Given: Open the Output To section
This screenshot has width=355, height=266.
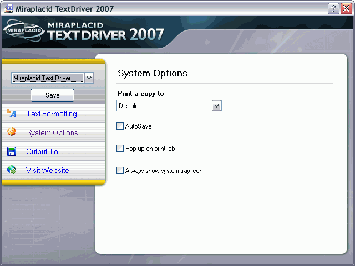Looking at the screenshot, I should 42,151.
